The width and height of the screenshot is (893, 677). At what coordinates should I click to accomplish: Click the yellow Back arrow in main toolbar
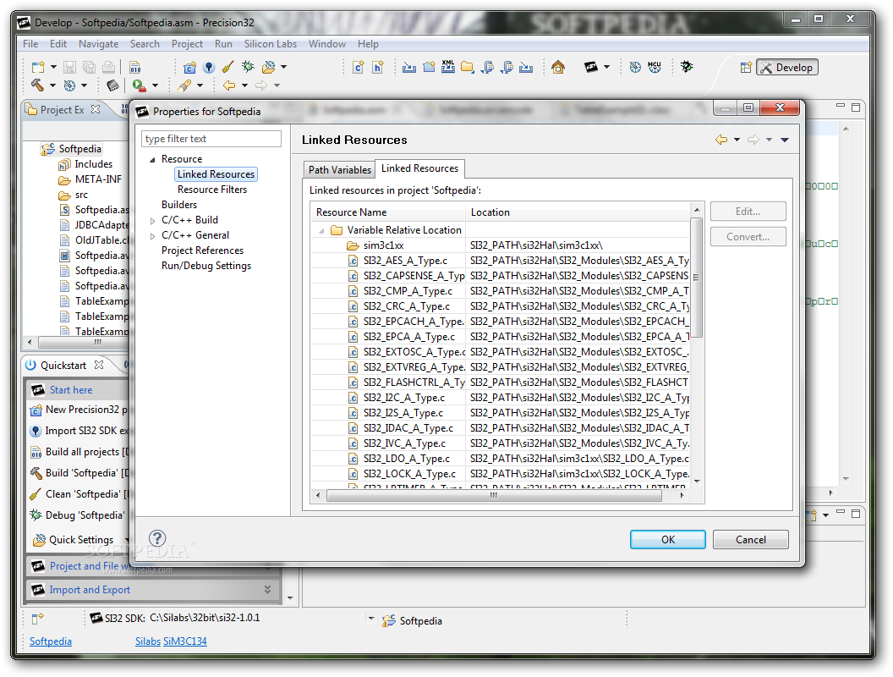click(229, 85)
